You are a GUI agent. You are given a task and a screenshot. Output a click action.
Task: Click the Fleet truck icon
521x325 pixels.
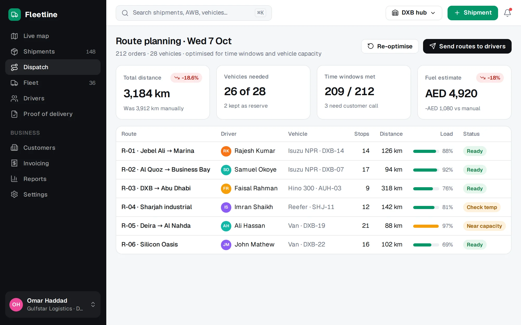tap(14, 83)
